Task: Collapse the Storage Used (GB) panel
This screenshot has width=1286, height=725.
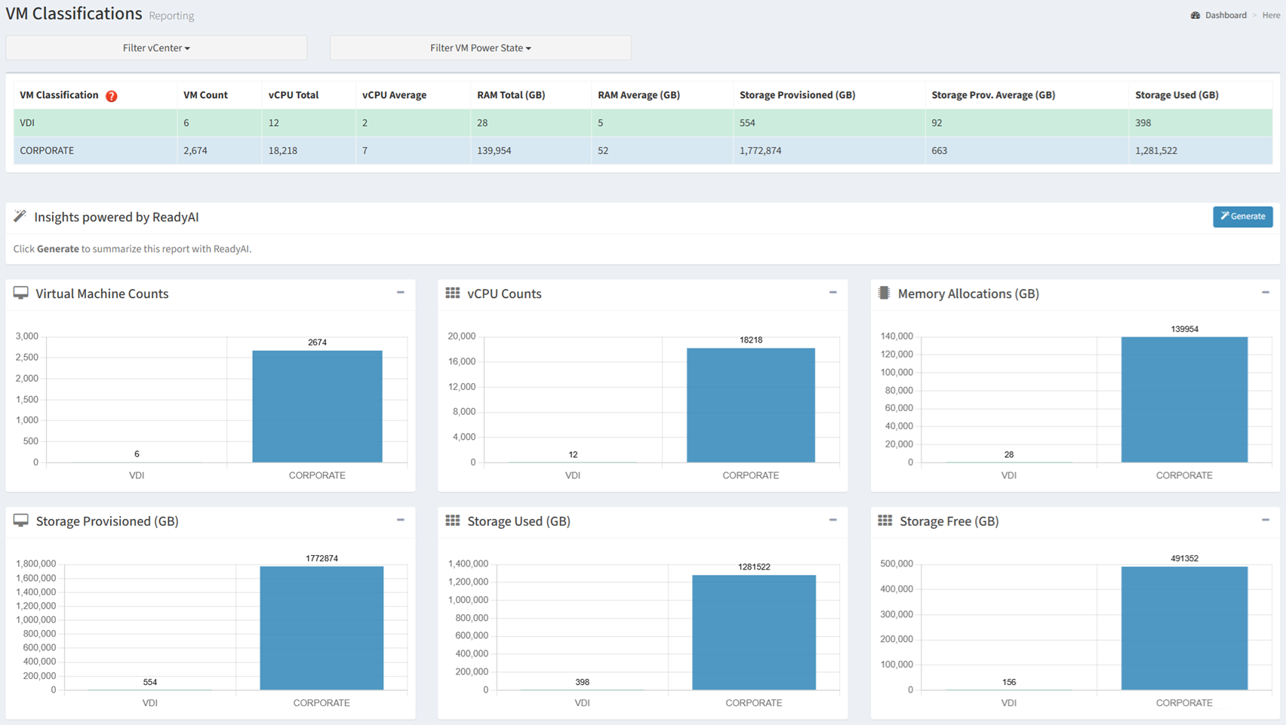Action: (x=833, y=520)
